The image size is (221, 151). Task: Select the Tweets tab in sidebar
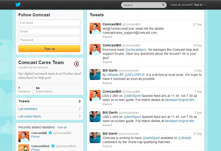(49, 101)
